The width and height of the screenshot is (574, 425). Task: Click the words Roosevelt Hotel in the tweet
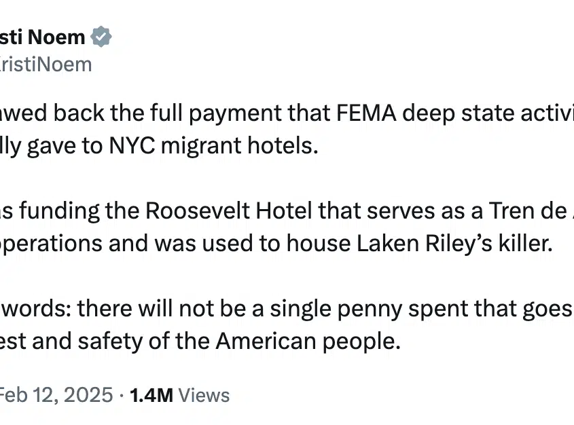(x=229, y=210)
